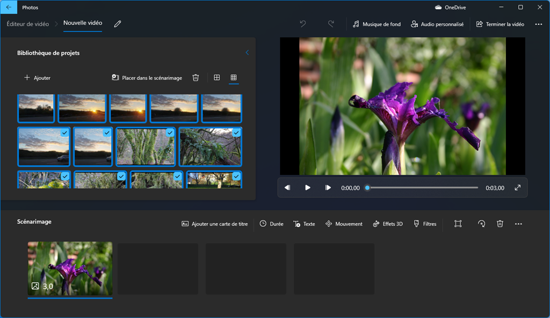Click Ajouter to add media
This screenshot has height=318, width=550.
point(37,78)
